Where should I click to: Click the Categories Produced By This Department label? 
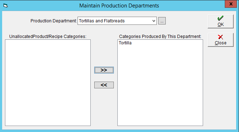(x=160, y=37)
